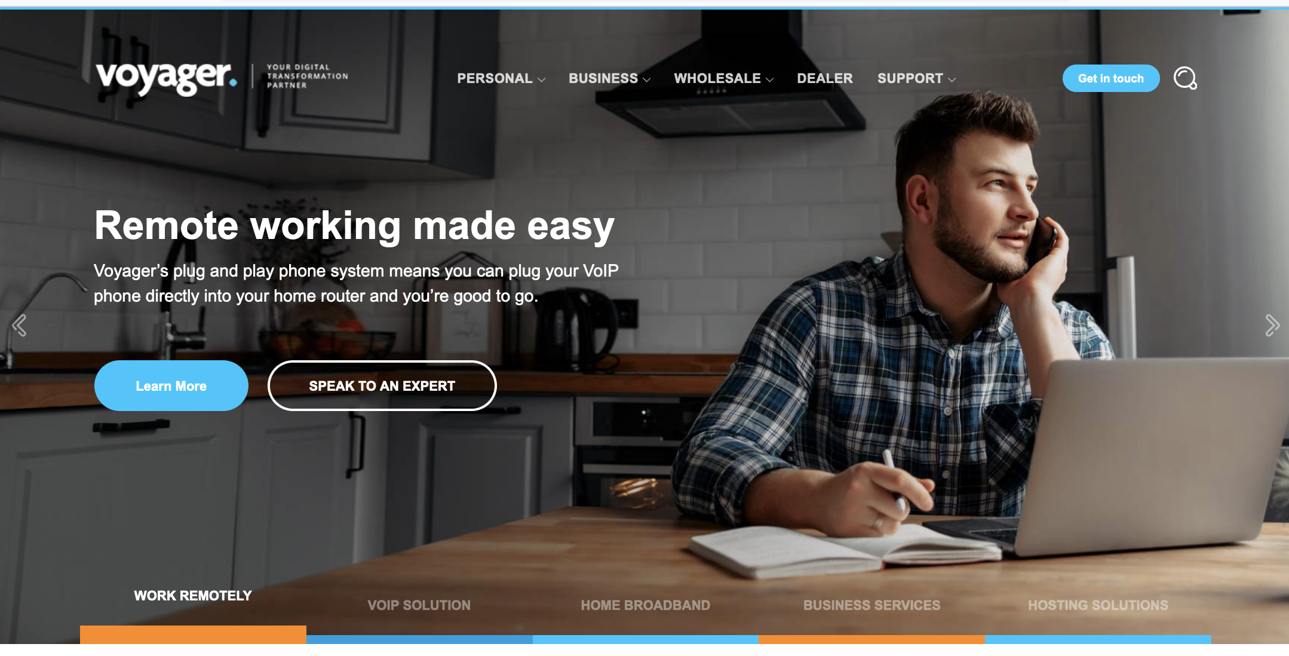Switch to the Home Broadband tab
The height and width of the screenshot is (656, 1289).
[x=646, y=605]
